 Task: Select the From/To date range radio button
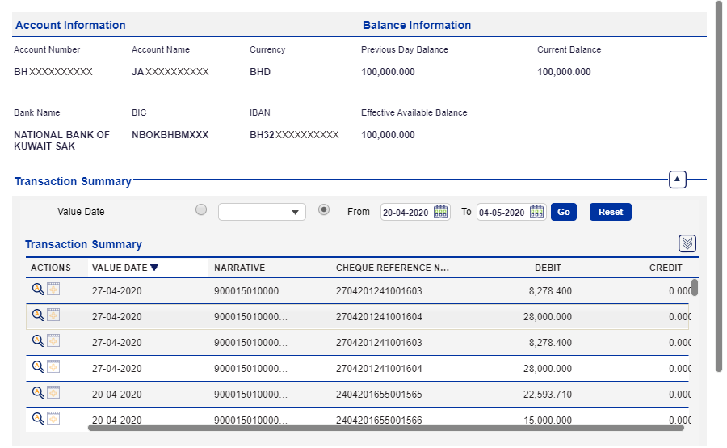point(324,210)
